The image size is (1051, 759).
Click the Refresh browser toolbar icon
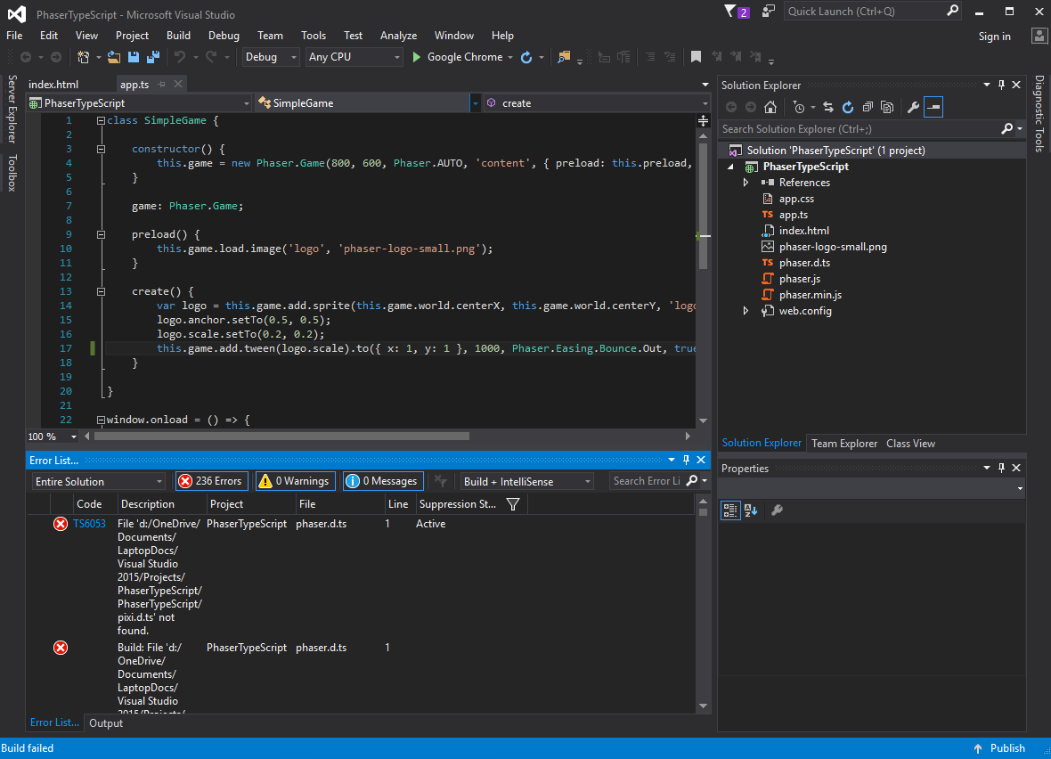(x=526, y=57)
